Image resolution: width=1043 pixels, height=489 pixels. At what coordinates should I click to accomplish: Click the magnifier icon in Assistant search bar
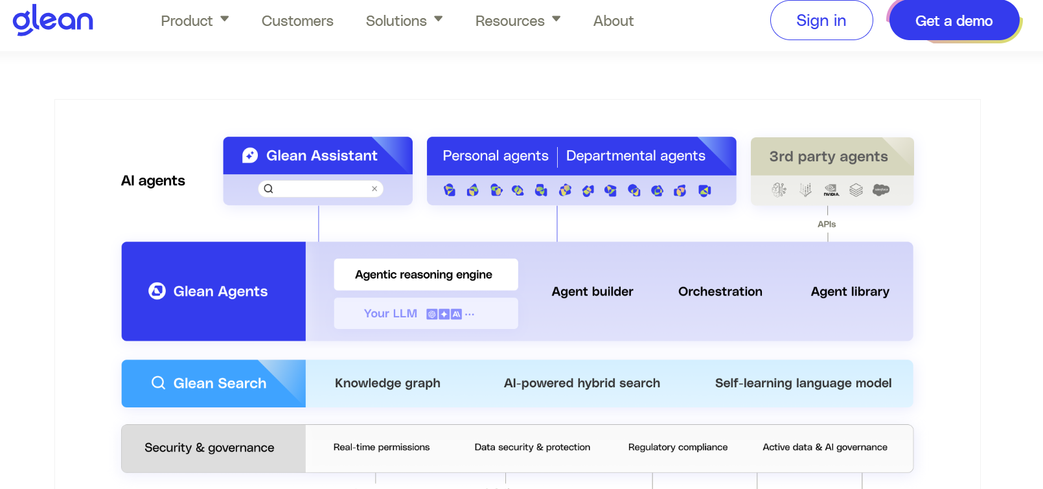[x=268, y=188]
